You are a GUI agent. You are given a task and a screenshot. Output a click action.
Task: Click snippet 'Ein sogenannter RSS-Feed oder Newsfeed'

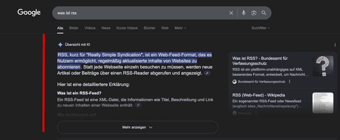pyautogui.click(x=267, y=101)
